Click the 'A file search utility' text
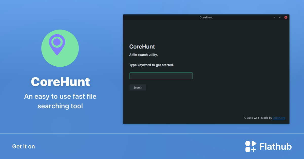 [x=143, y=55]
